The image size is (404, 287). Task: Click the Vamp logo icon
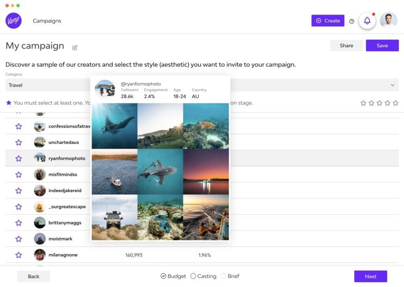pyautogui.click(x=13, y=21)
